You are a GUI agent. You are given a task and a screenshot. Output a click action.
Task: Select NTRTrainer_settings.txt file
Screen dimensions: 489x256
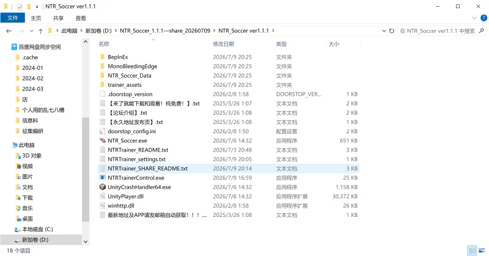pyautogui.click(x=136, y=159)
